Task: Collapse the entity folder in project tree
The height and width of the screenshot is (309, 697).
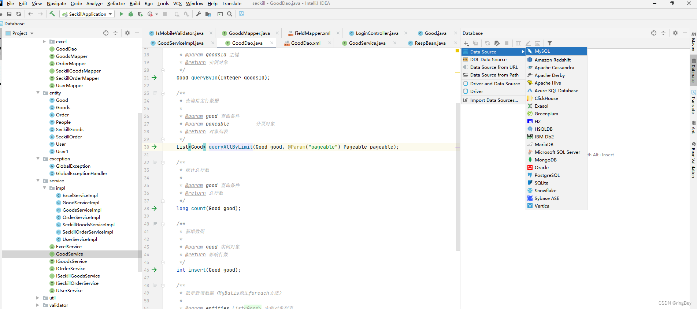Action: coord(38,93)
